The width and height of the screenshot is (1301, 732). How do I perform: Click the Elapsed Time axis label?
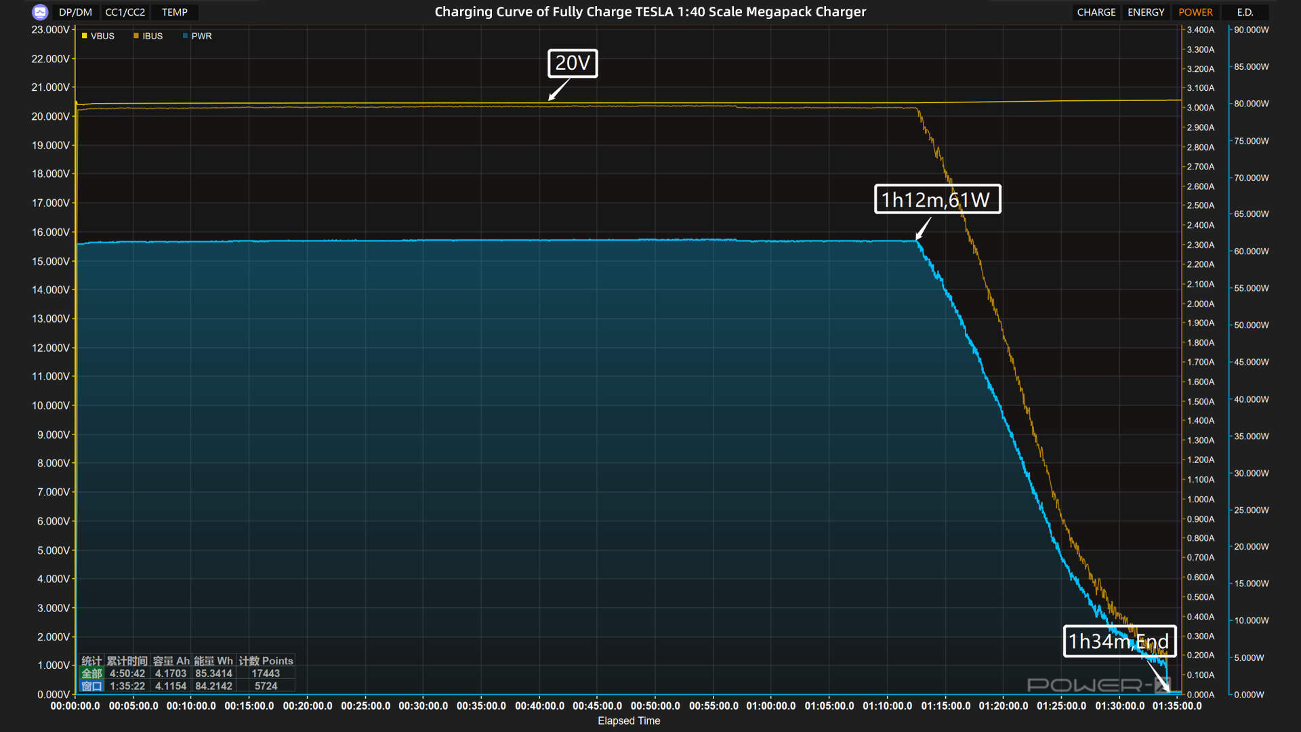(629, 720)
